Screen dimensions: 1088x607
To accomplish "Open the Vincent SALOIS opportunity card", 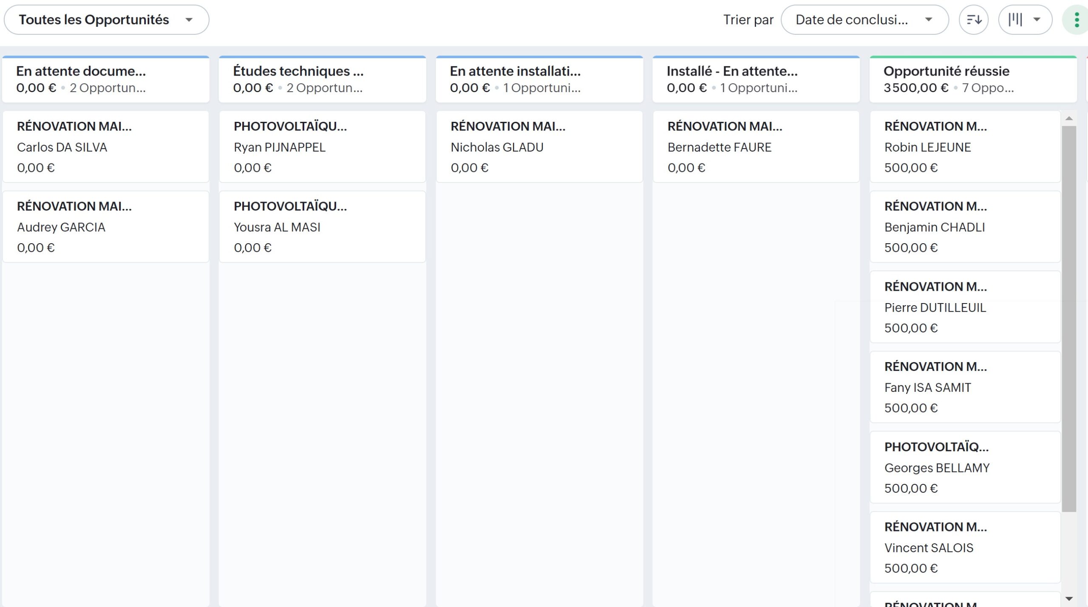I will click(965, 548).
